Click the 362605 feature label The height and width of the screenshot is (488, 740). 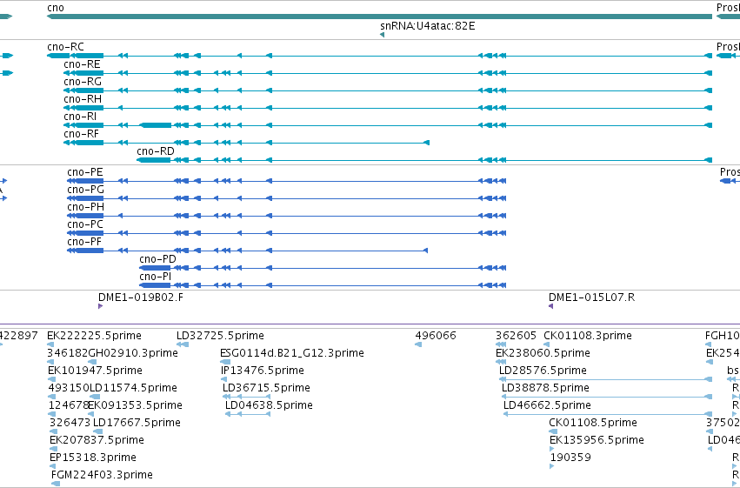point(516,336)
